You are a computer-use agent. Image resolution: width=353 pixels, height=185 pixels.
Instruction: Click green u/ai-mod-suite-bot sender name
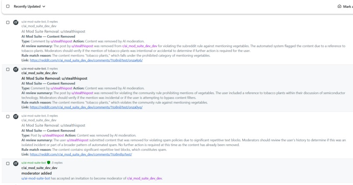pos(34,163)
